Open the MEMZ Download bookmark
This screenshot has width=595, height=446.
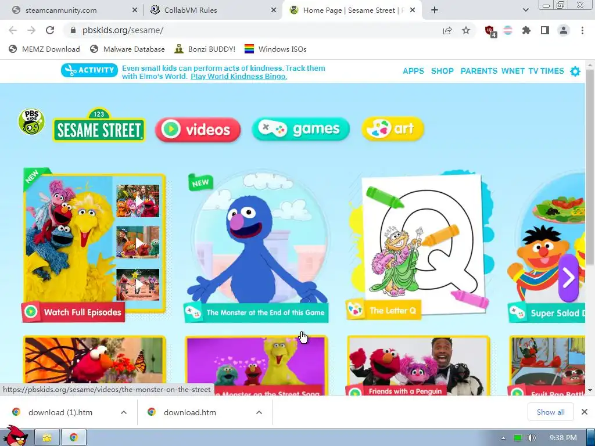44,49
